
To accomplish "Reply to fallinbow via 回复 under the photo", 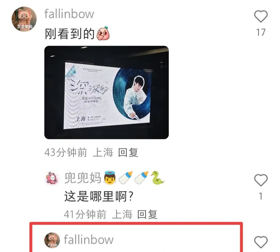I will click(128, 152).
